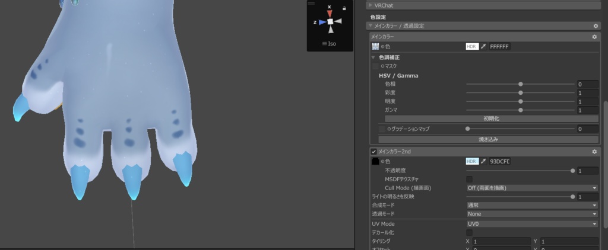Screen dimensions: 608x250
Task: Click the 不透明度 value field
Action: [587, 171]
